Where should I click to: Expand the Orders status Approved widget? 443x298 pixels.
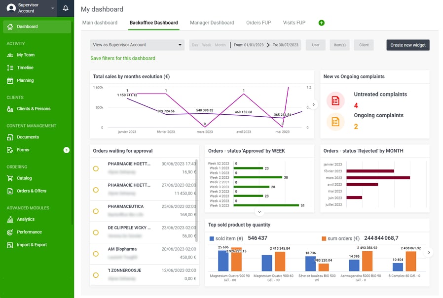click(259, 212)
